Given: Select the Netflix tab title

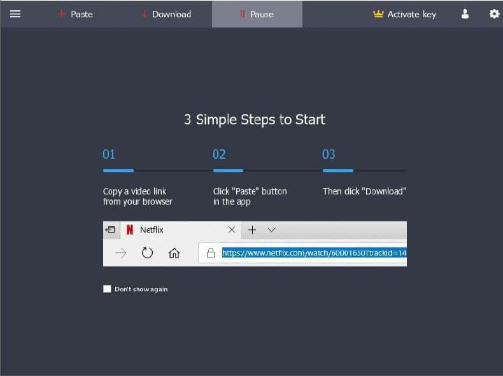Looking at the screenshot, I should pyautogui.click(x=152, y=230).
